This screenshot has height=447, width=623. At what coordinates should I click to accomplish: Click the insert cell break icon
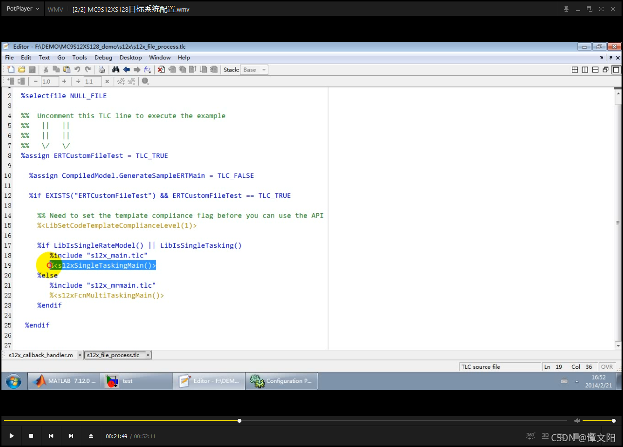[121, 81]
